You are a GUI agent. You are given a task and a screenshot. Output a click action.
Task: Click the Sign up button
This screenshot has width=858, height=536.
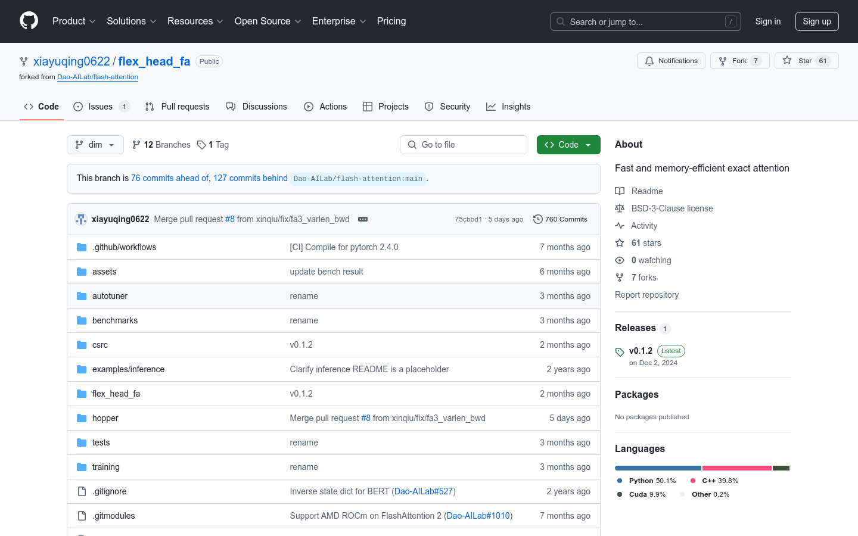[x=817, y=21]
